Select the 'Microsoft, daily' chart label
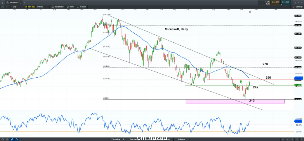 click(176, 29)
